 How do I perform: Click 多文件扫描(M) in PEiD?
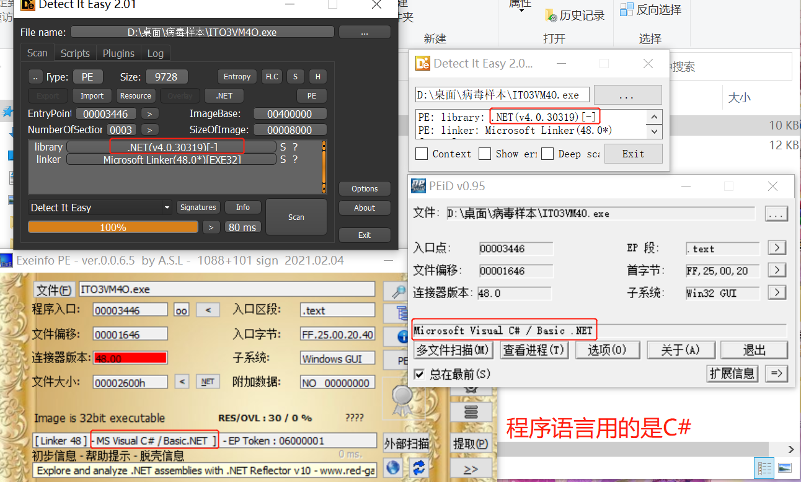tap(453, 350)
